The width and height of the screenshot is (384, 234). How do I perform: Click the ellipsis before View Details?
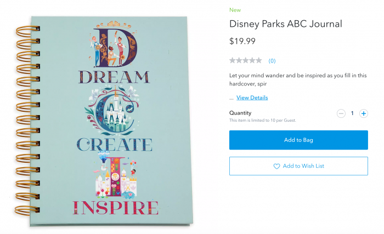pos(231,98)
